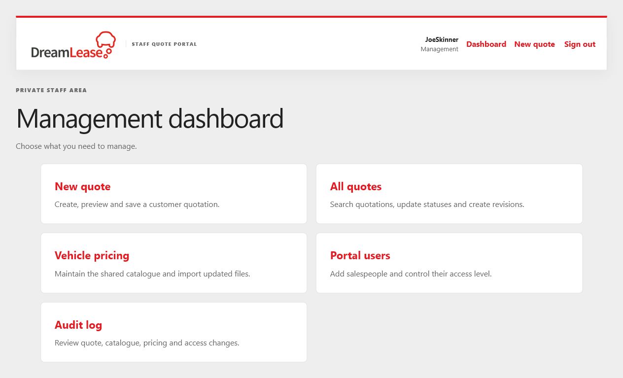This screenshot has height=378, width=623.
Task: Click 'Add salespeople and control their access level.'
Action: click(x=411, y=274)
